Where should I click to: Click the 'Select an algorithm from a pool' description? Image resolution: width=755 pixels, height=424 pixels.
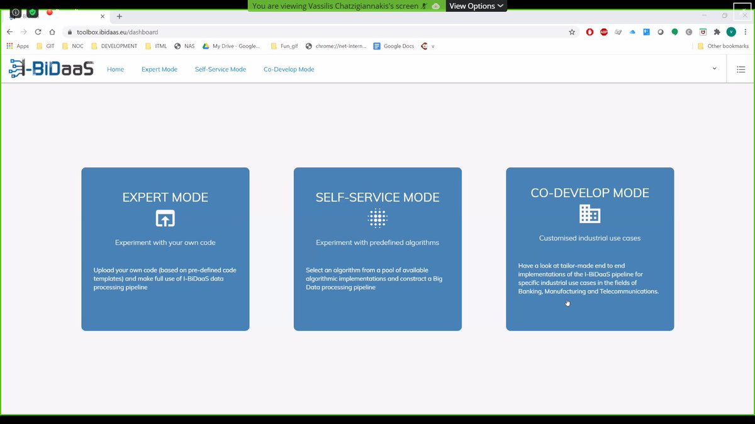(374, 279)
